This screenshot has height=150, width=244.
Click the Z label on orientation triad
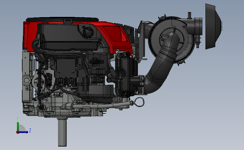tap(30, 130)
